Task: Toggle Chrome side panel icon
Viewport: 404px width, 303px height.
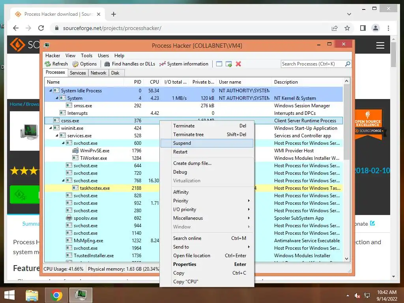Action: [363, 28]
